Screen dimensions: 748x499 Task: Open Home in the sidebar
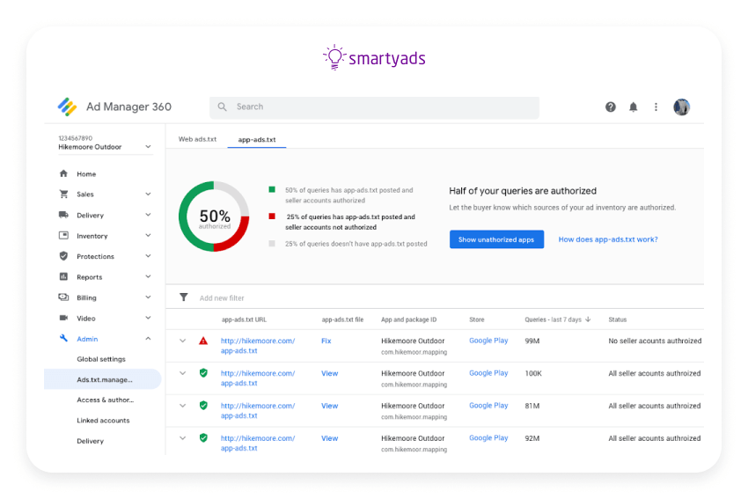pyautogui.click(x=86, y=174)
